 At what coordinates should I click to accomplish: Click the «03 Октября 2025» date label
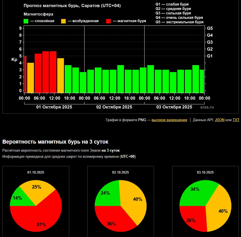[x=174, y=107]
